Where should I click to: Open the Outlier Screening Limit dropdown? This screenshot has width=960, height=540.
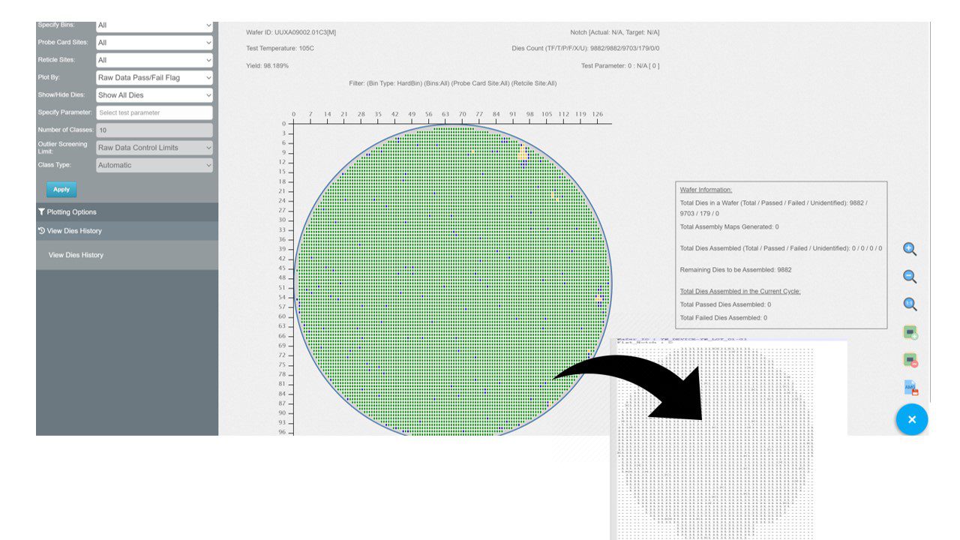(154, 148)
